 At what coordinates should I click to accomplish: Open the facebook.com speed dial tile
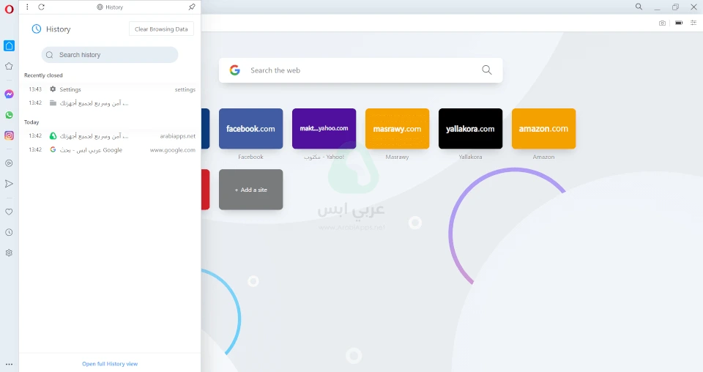point(251,129)
